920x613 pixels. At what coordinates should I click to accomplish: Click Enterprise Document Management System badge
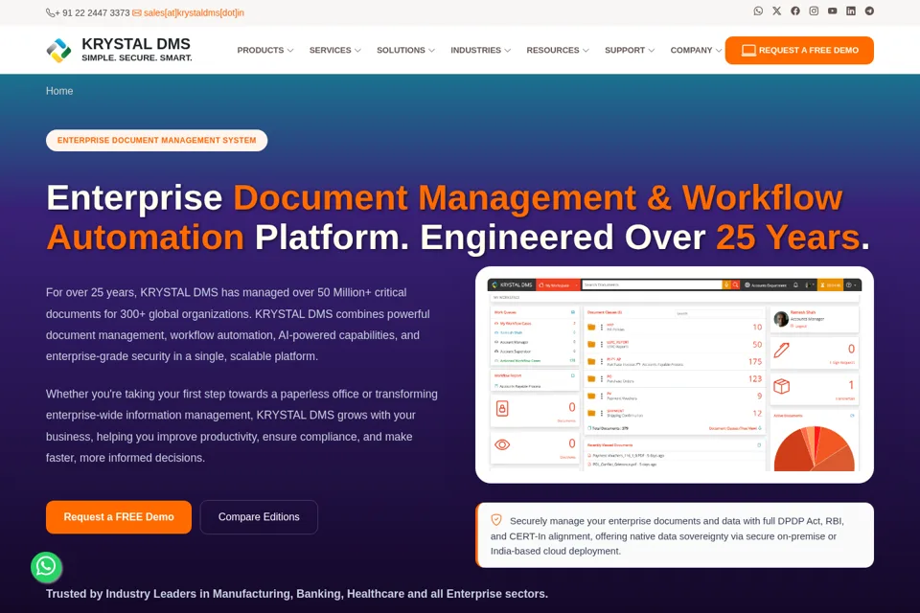click(156, 140)
